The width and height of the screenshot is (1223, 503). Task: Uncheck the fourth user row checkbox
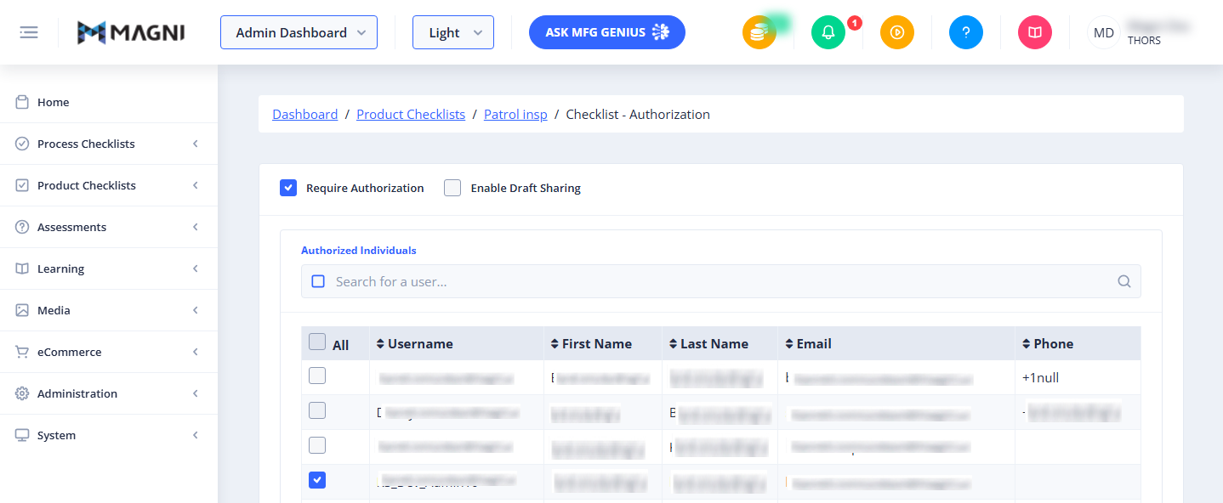click(316, 480)
